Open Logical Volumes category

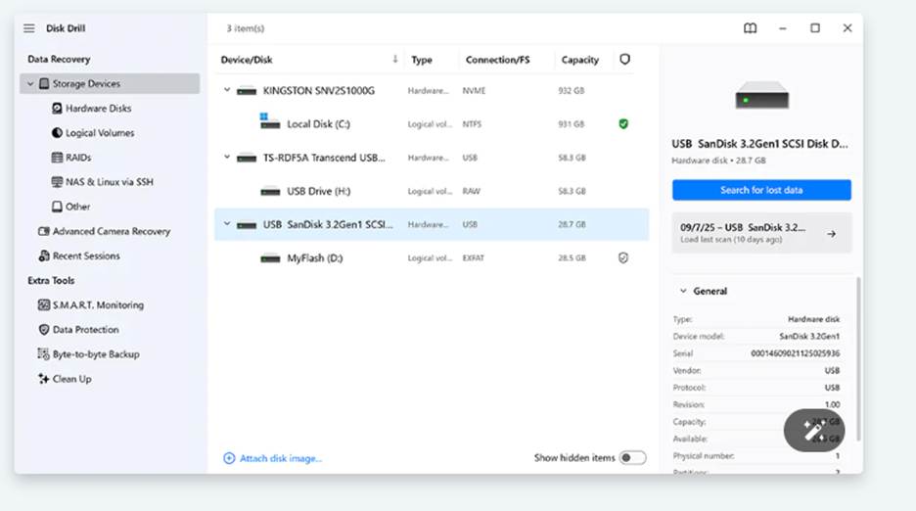coord(100,133)
